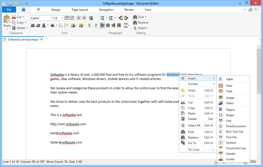The width and height of the screenshot is (263, 167).
Task: Switch to the Design ribbon tab
Action: coord(56,10)
